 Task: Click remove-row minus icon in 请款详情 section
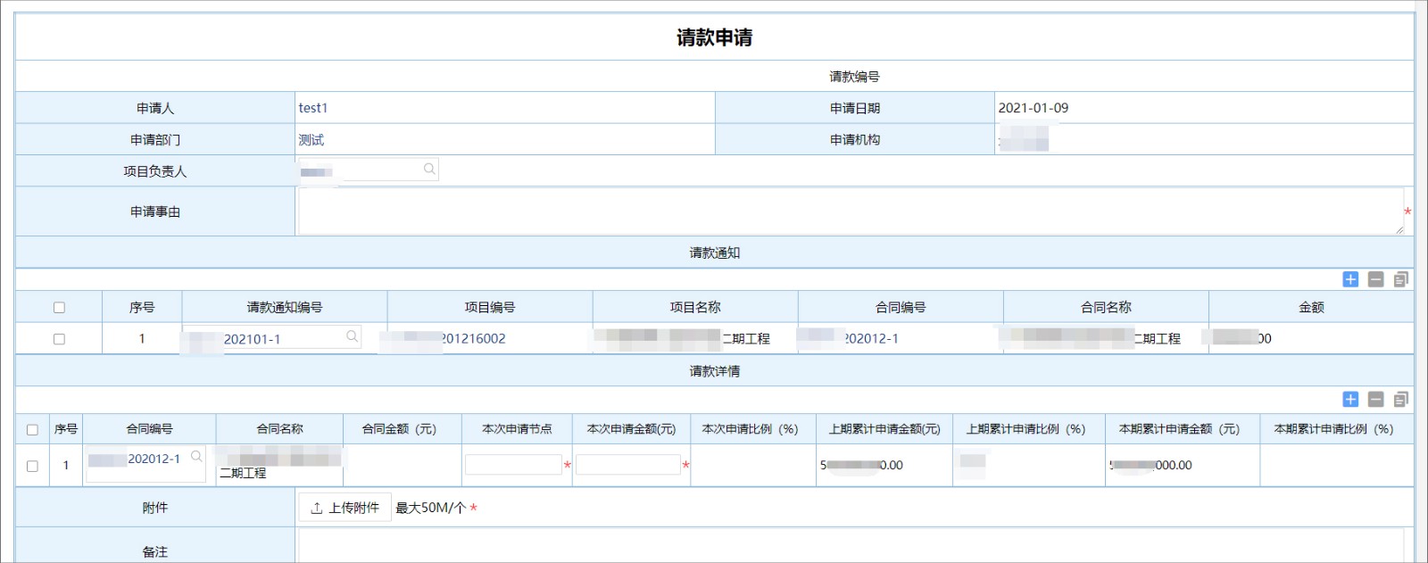tap(1375, 399)
